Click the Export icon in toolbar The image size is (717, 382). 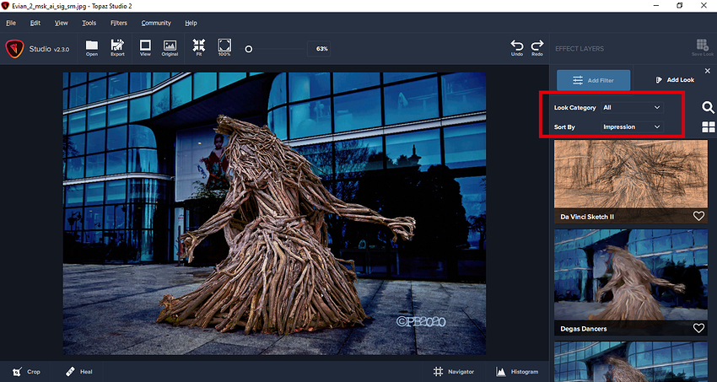[117, 47]
